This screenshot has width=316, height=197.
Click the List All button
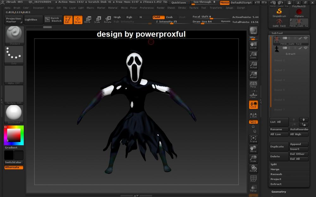[279, 122]
